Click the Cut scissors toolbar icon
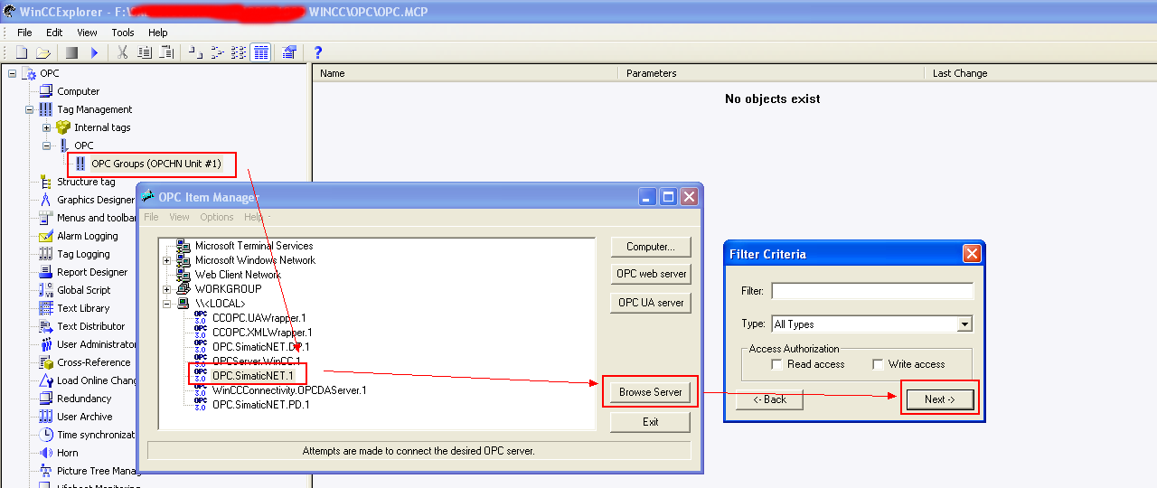Viewport: 1157px width, 488px height. (123, 53)
